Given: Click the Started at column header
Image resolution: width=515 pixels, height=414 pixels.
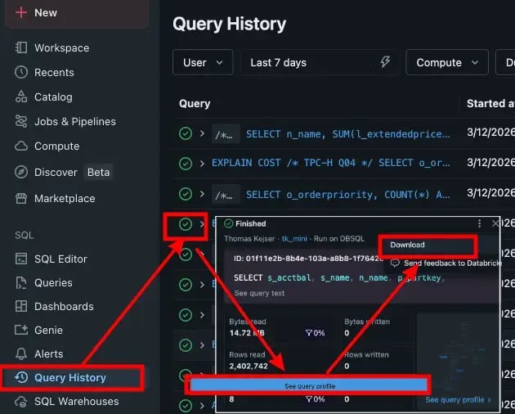Looking at the screenshot, I should click(490, 104).
